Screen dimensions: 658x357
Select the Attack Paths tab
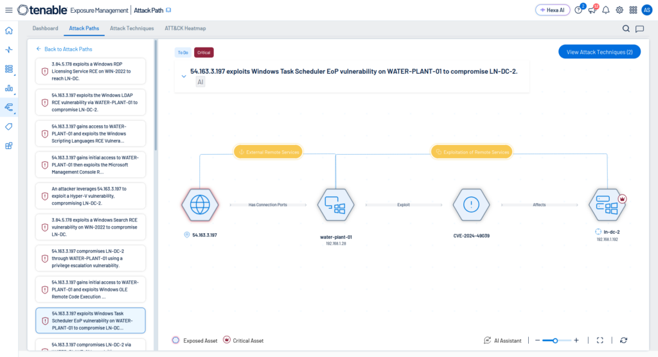point(84,28)
